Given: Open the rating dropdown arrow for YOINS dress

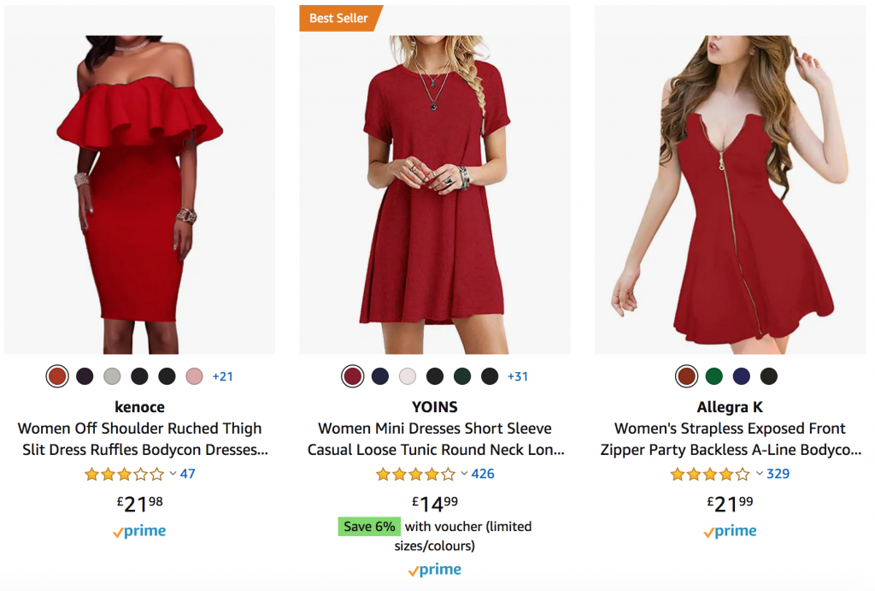Looking at the screenshot, I should (x=465, y=474).
